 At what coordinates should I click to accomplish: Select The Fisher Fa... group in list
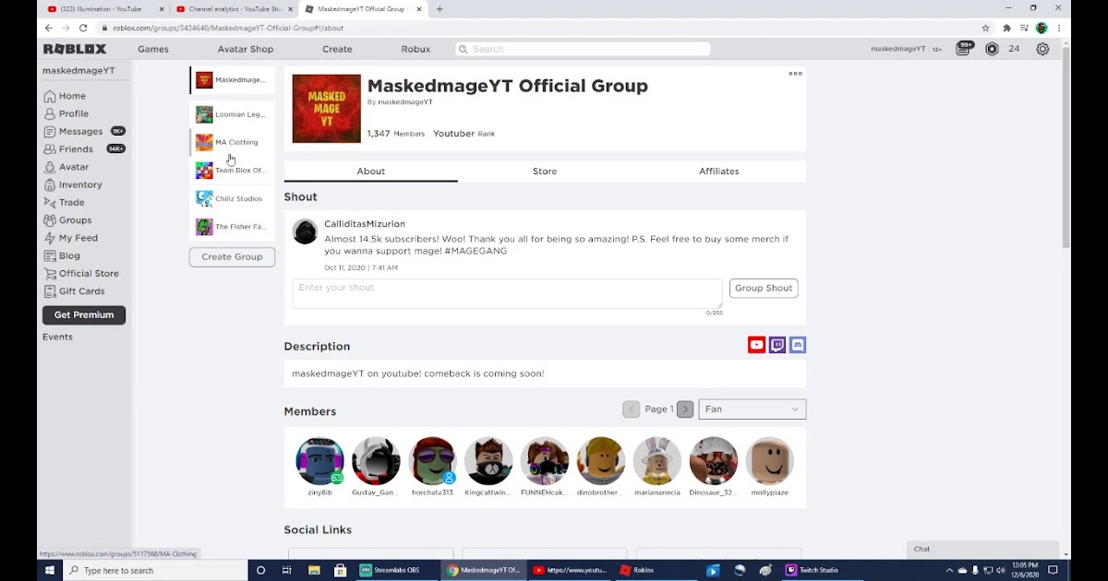coord(233,227)
